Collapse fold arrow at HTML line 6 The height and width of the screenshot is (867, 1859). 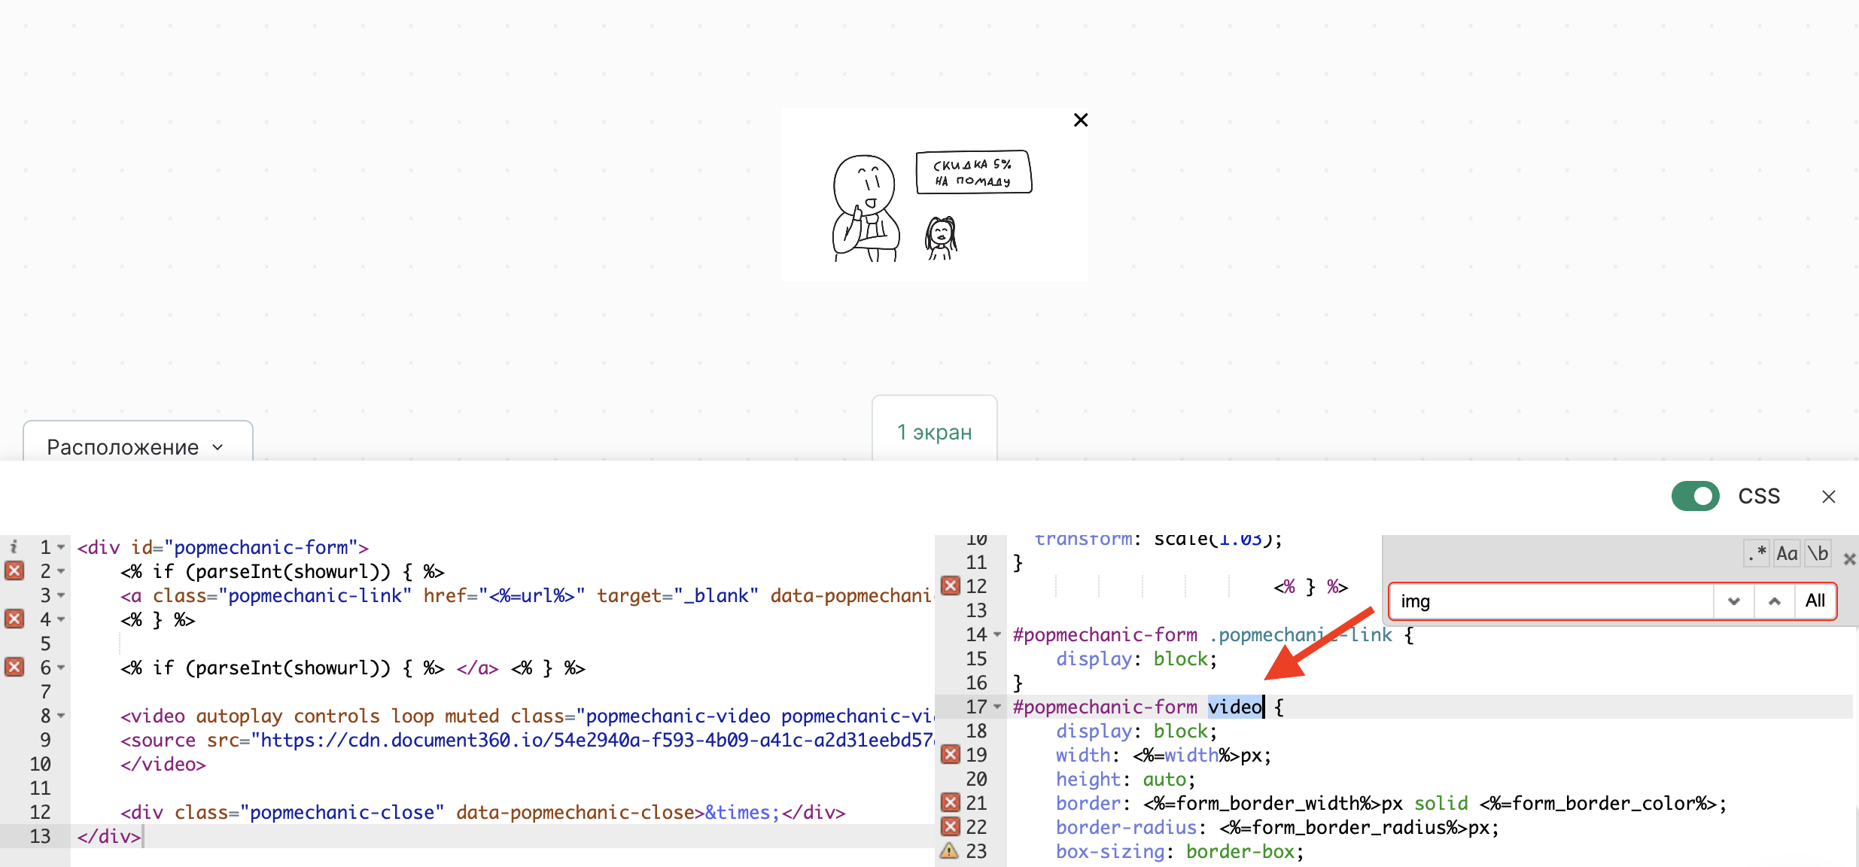tap(61, 668)
